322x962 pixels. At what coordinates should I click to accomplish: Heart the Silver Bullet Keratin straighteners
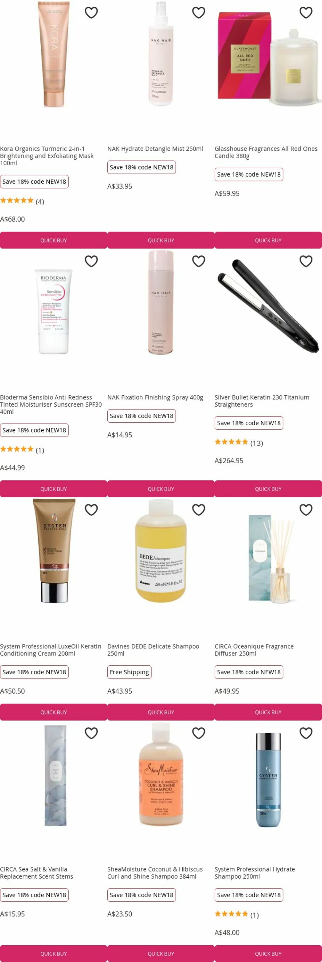306,261
